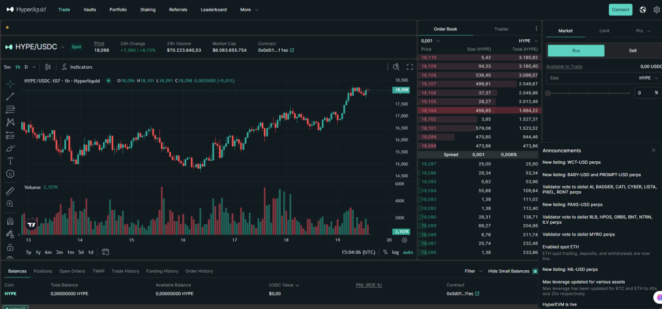Pick the Text annotation tool

point(10,161)
